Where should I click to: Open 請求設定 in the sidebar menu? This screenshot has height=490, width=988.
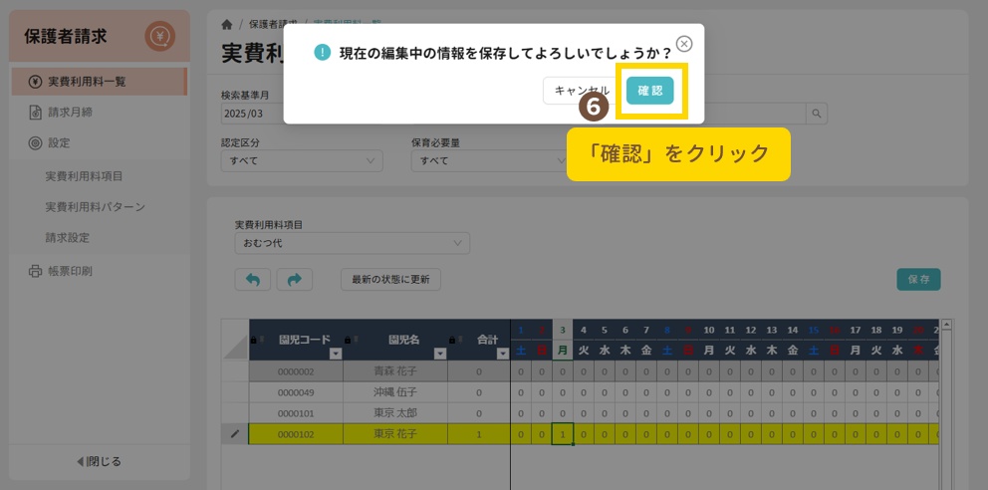[x=67, y=238]
